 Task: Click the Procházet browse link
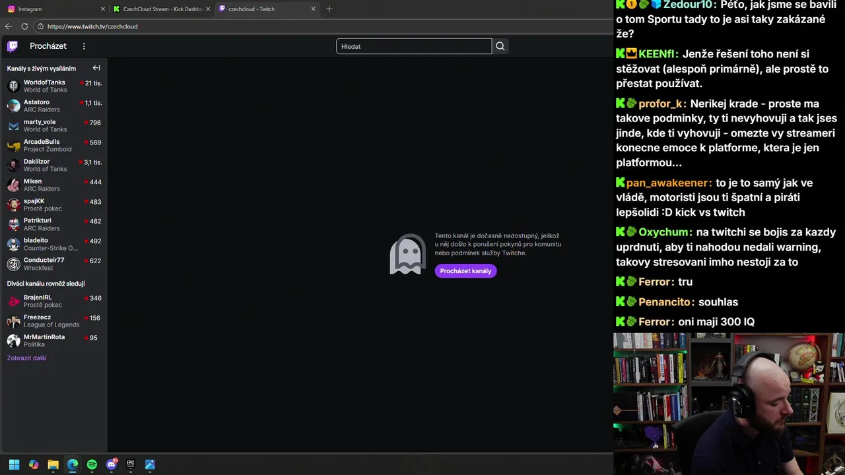(x=48, y=46)
